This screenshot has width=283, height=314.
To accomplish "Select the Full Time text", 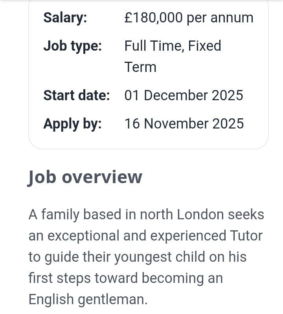I will [153, 46].
